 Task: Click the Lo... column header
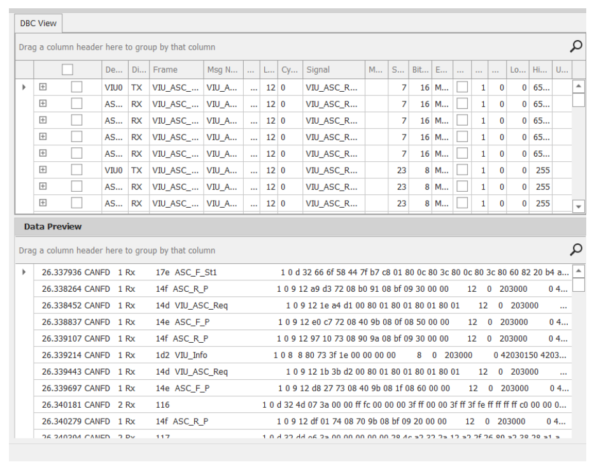[518, 69]
